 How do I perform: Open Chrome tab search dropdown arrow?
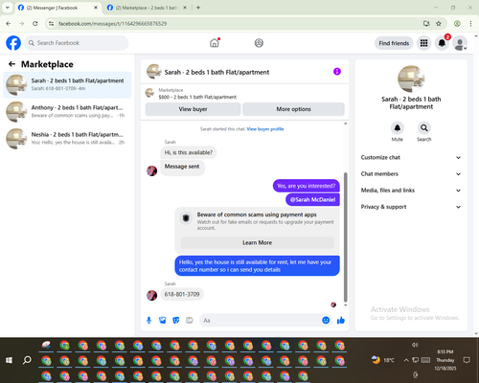(x=8, y=8)
